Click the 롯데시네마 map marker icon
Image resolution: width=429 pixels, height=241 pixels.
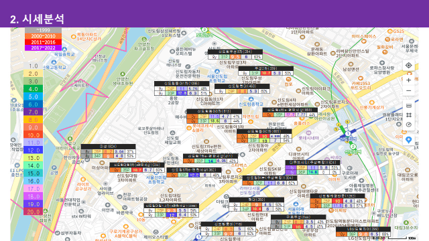point(308,133)
